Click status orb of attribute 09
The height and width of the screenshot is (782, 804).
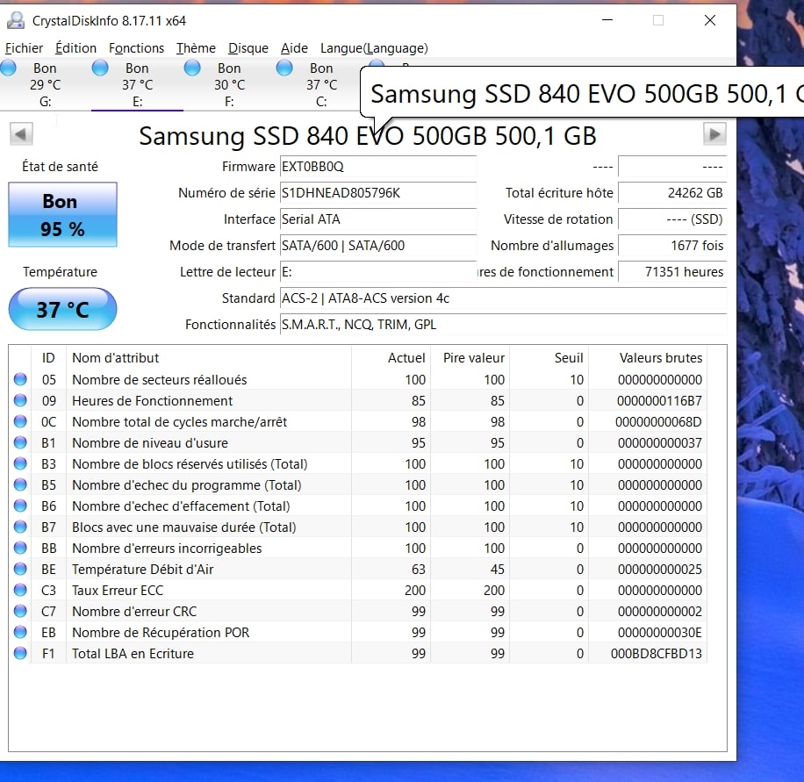(20, 400)
